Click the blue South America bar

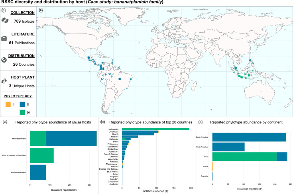249,137
